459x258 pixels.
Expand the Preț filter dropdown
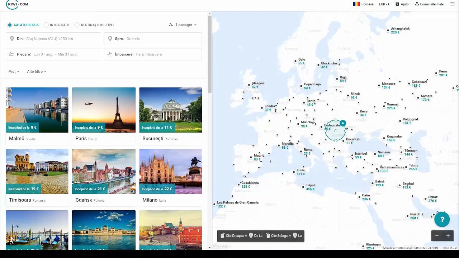(14, 72)
